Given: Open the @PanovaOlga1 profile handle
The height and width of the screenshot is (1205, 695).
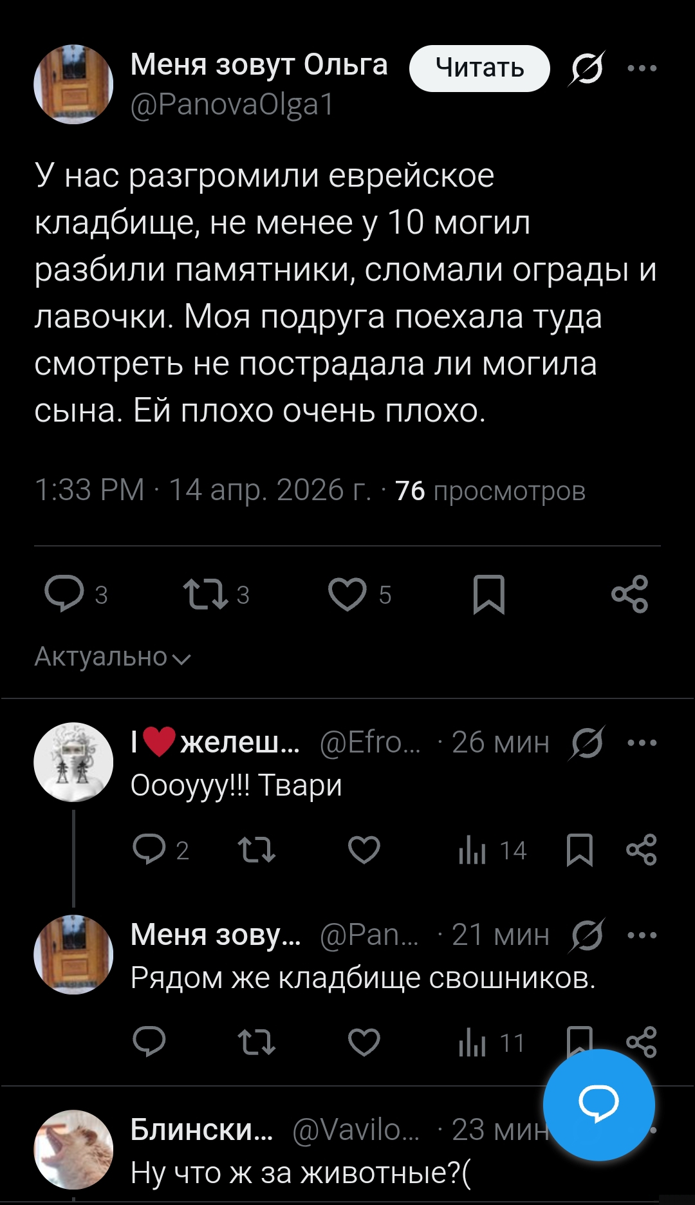Looking at the screenshot, I should [x=232, y=104].
